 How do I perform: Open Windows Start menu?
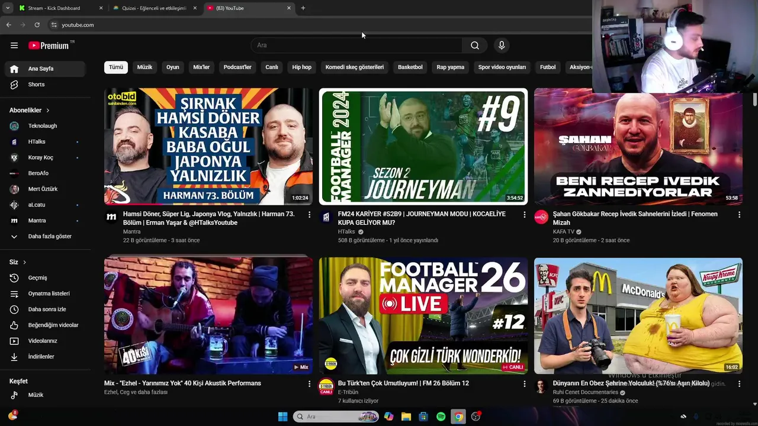tap(282, 417)
